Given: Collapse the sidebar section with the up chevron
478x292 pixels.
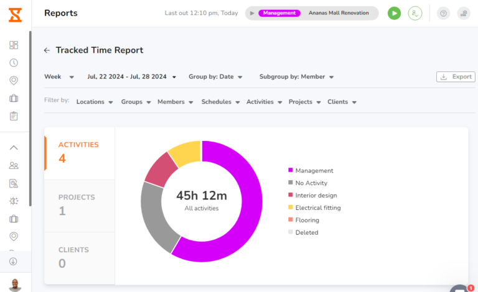Looking at the screenshot, I should [x=14, y=148].
